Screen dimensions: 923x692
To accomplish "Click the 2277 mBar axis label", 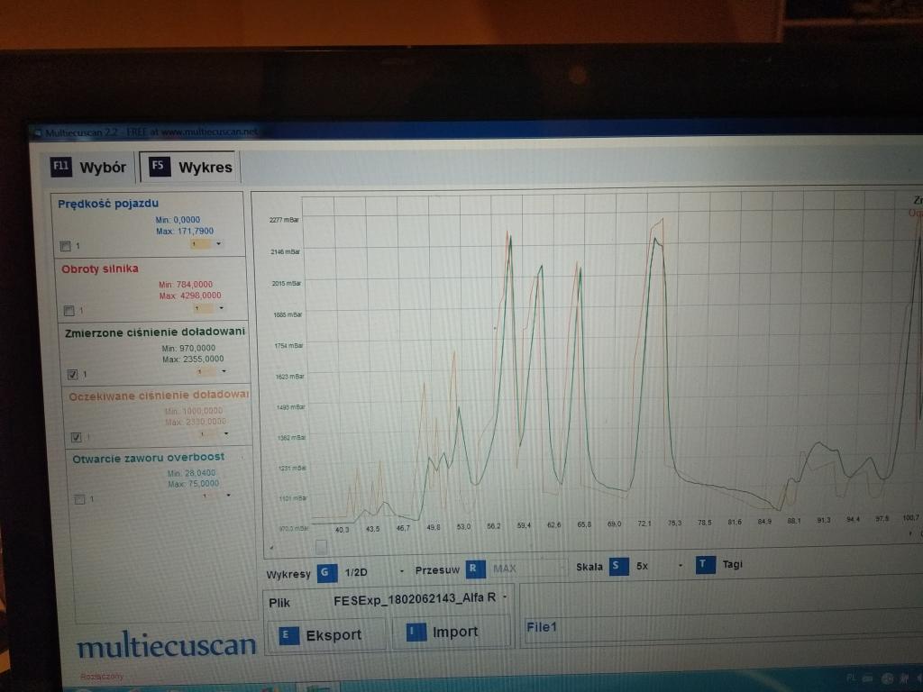I will tap(284, 220).
